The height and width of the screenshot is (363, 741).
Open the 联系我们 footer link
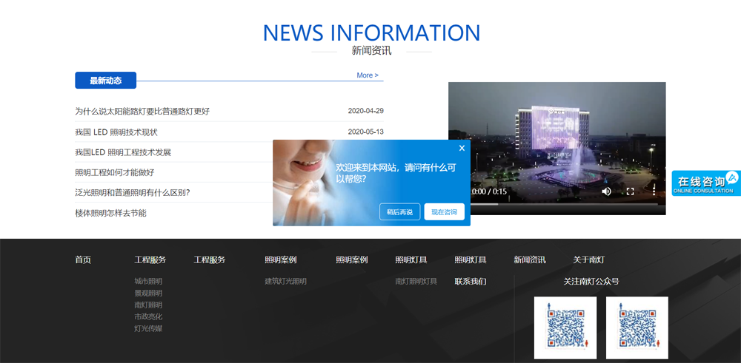(471, 282)
